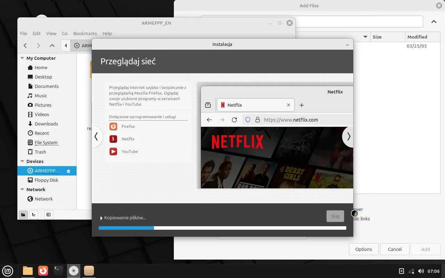Sort by the Size column
Image resolution: width=445 pixels, height=278 pixels.
click(x=387, y=37)
